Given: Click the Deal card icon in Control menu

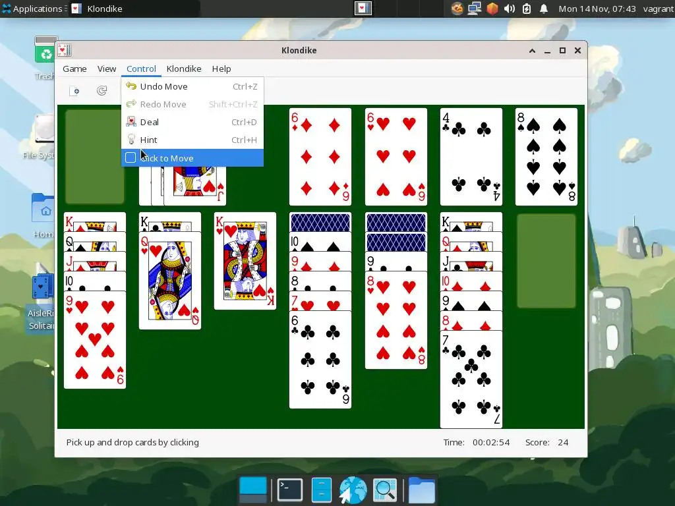Looking at the screenshot, I should (131, 122).
